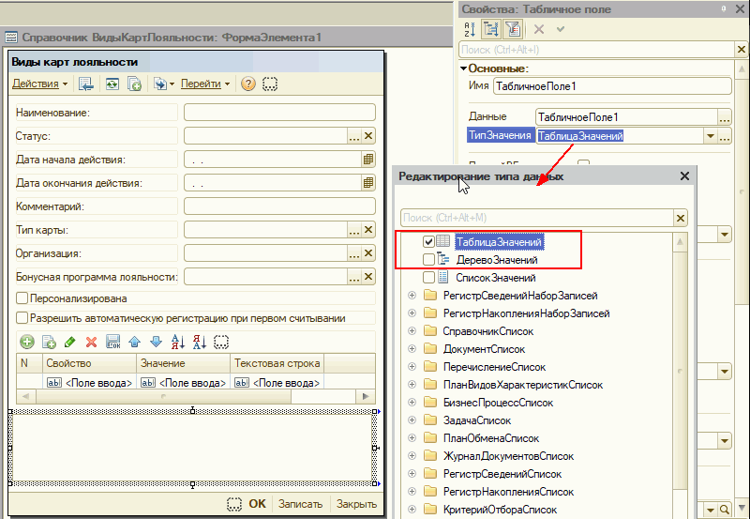Click the cancel X icon in properties toolbar
The height and width of the screenshot is (519, 750).
[539, 29]
